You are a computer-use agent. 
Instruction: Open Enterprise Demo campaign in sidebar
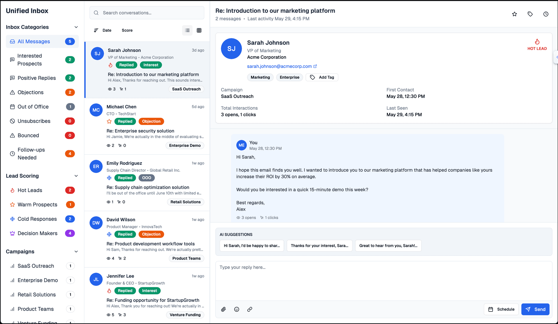pos(42,280)
